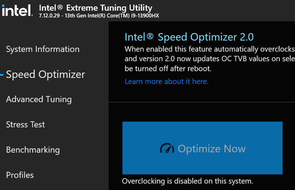Image resolution: width=295 pixels, height=190 pixels.
Task: Click the Intel Speed Optimizer 2.0 heading
Action: [x=189, y=37]
